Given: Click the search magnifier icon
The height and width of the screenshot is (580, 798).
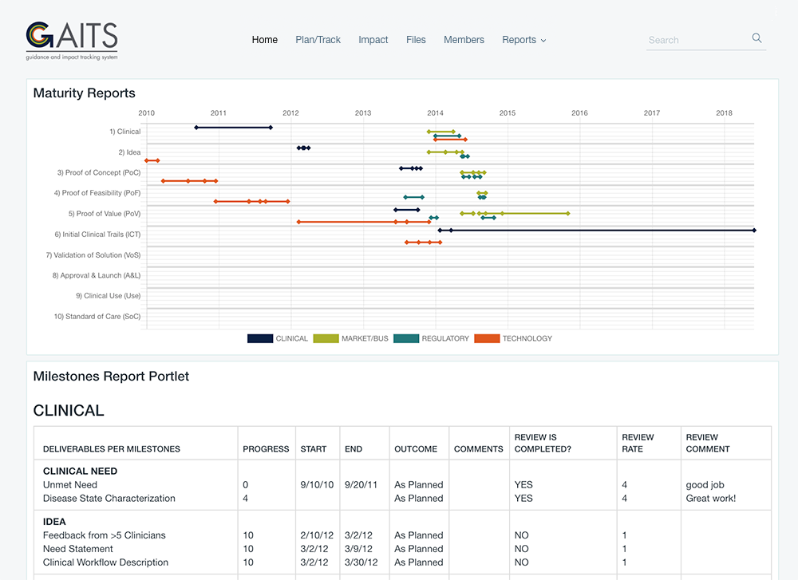Looking at the screenshot, I should [x=757, y=38].
